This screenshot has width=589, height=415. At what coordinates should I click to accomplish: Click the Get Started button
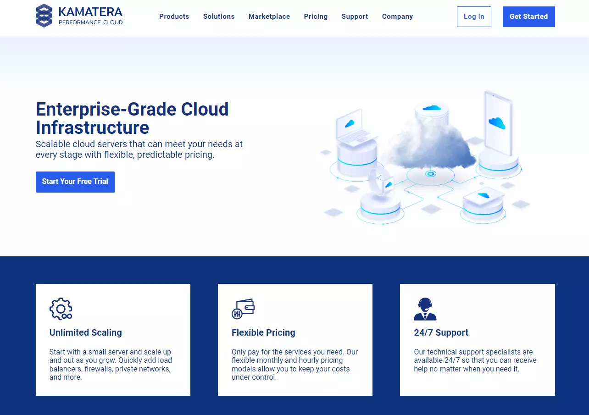coord(528,17)
